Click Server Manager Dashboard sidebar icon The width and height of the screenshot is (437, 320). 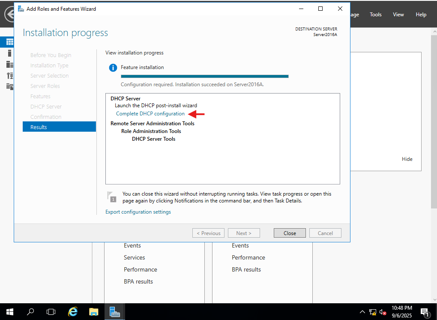click(9, 42)
